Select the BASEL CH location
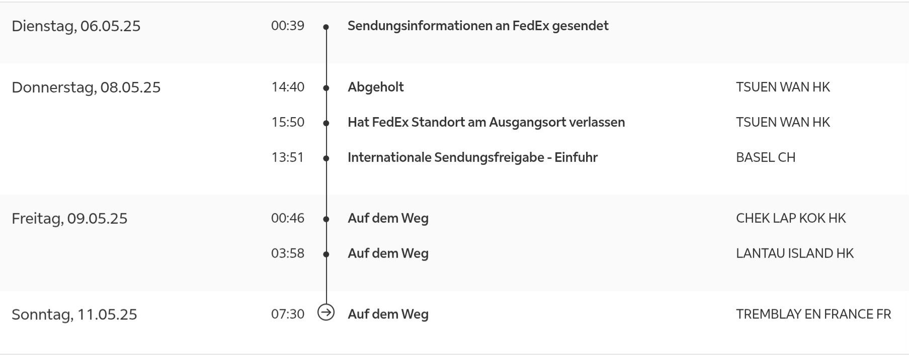This screenshot has width=909, height=355. [765, 157]
